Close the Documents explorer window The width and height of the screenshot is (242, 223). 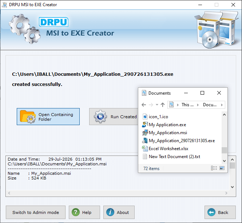pos(219,93)
